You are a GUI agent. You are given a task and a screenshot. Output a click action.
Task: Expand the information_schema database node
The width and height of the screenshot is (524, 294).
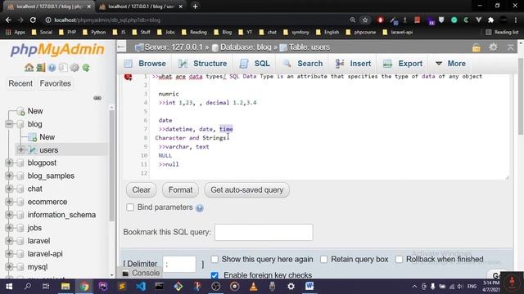9,215
